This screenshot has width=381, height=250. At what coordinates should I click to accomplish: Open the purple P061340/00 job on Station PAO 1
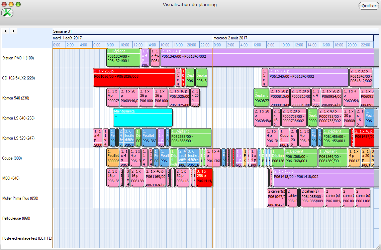point(268,57)
